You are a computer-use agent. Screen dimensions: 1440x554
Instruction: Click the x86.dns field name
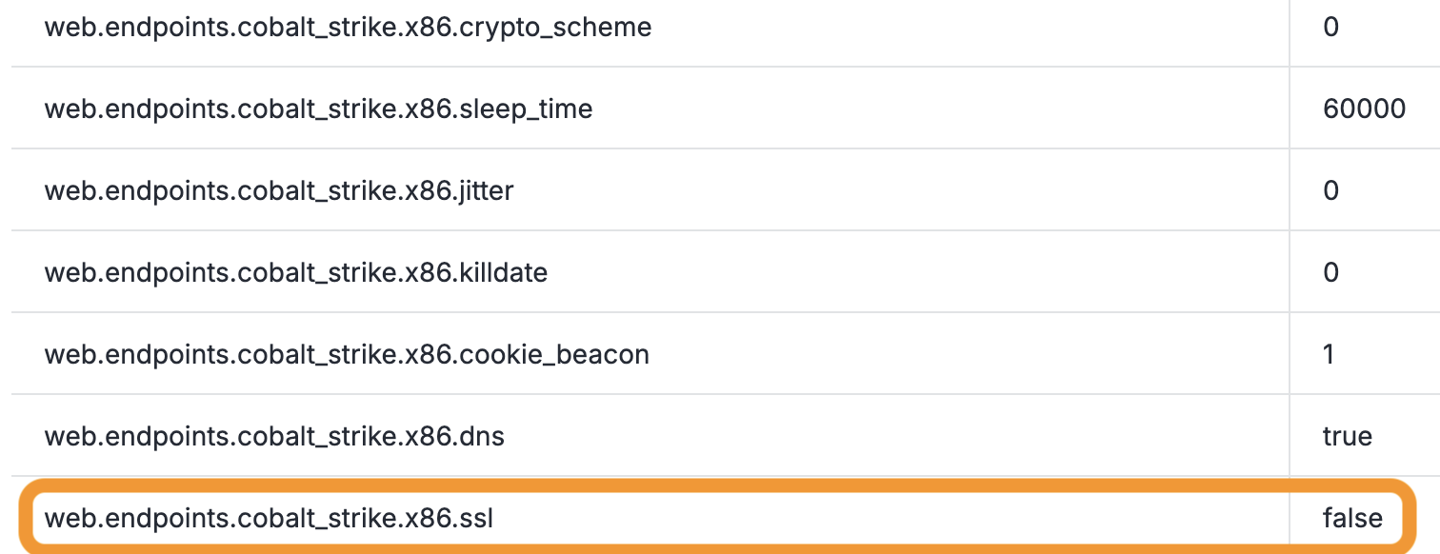(x=274, y=437)
